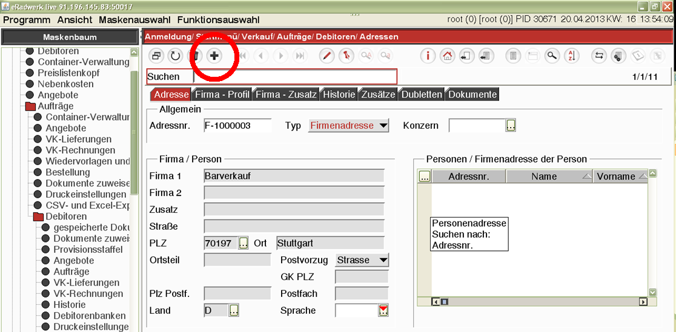Click Personen table scroll-down arrow

coord(652,292)
